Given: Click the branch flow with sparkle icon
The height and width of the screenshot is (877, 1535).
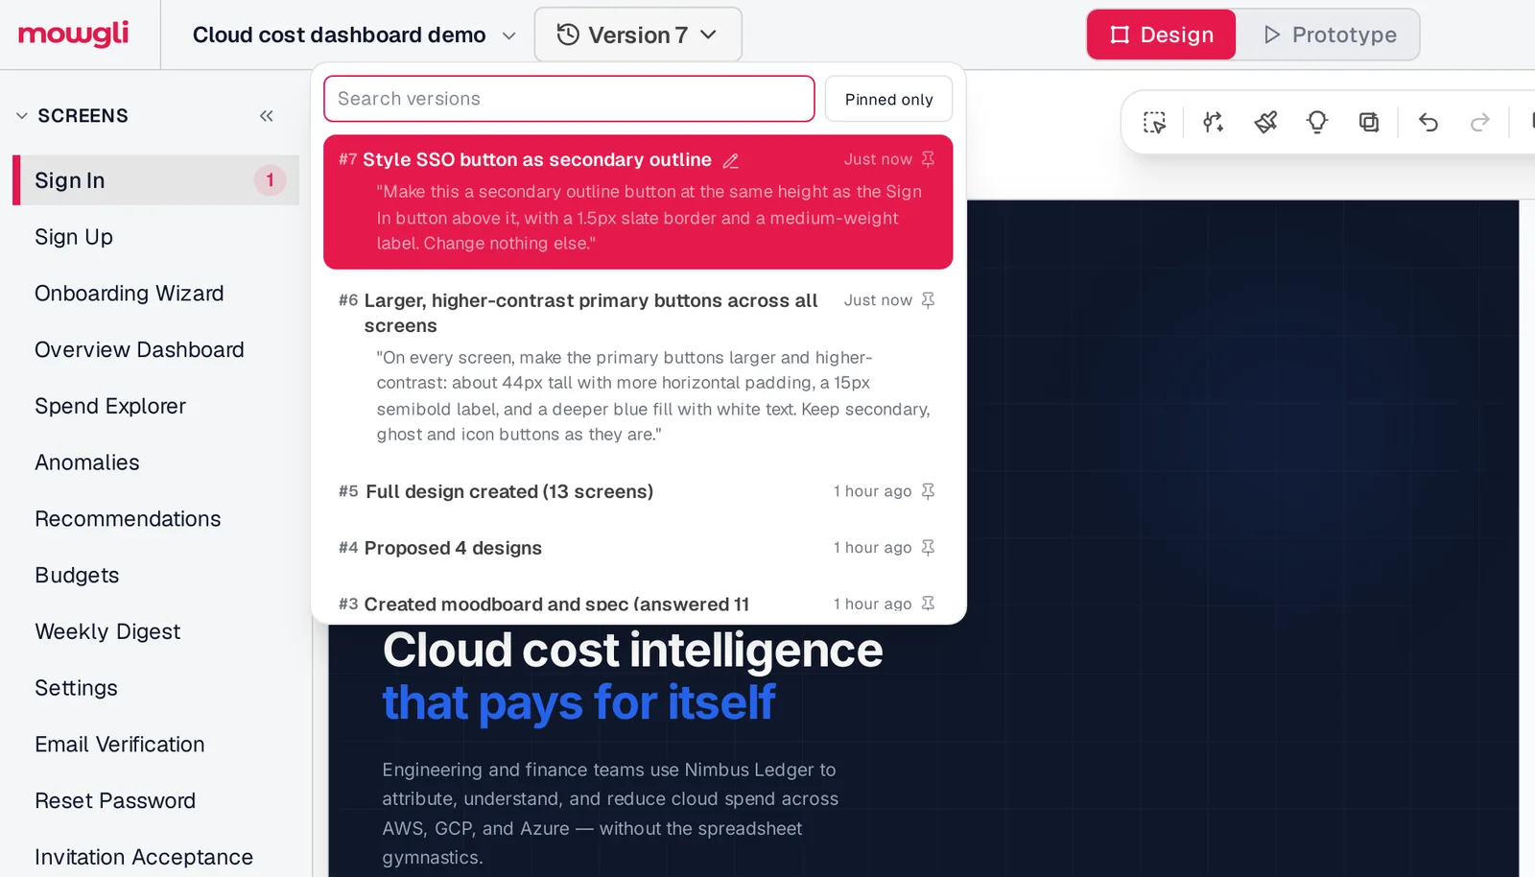Looking at the screenshot, I should pos(1214,122).
